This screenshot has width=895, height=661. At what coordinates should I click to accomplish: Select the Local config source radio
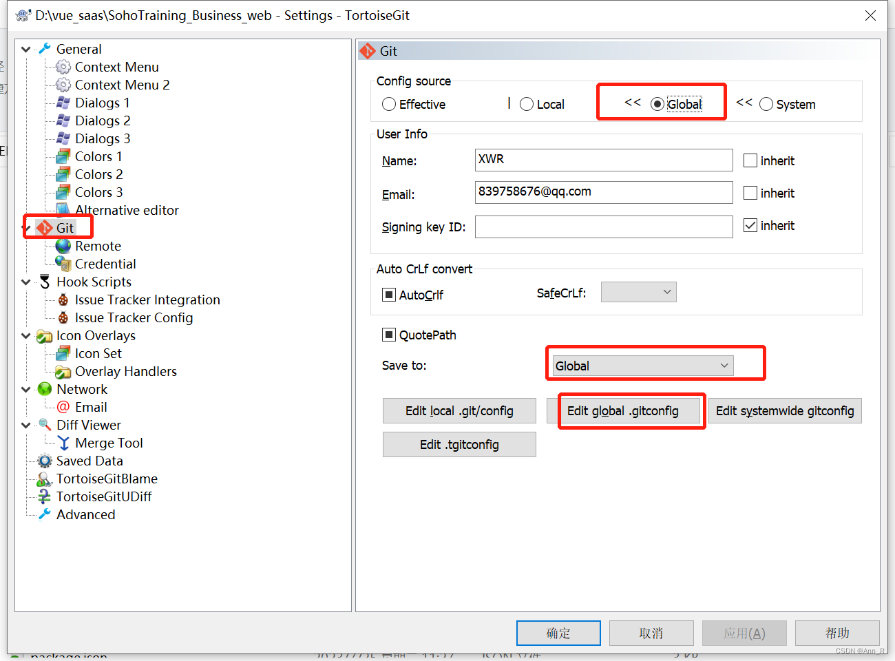527,104
